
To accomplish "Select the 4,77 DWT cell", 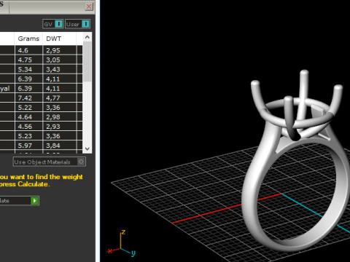I will 60,98.
